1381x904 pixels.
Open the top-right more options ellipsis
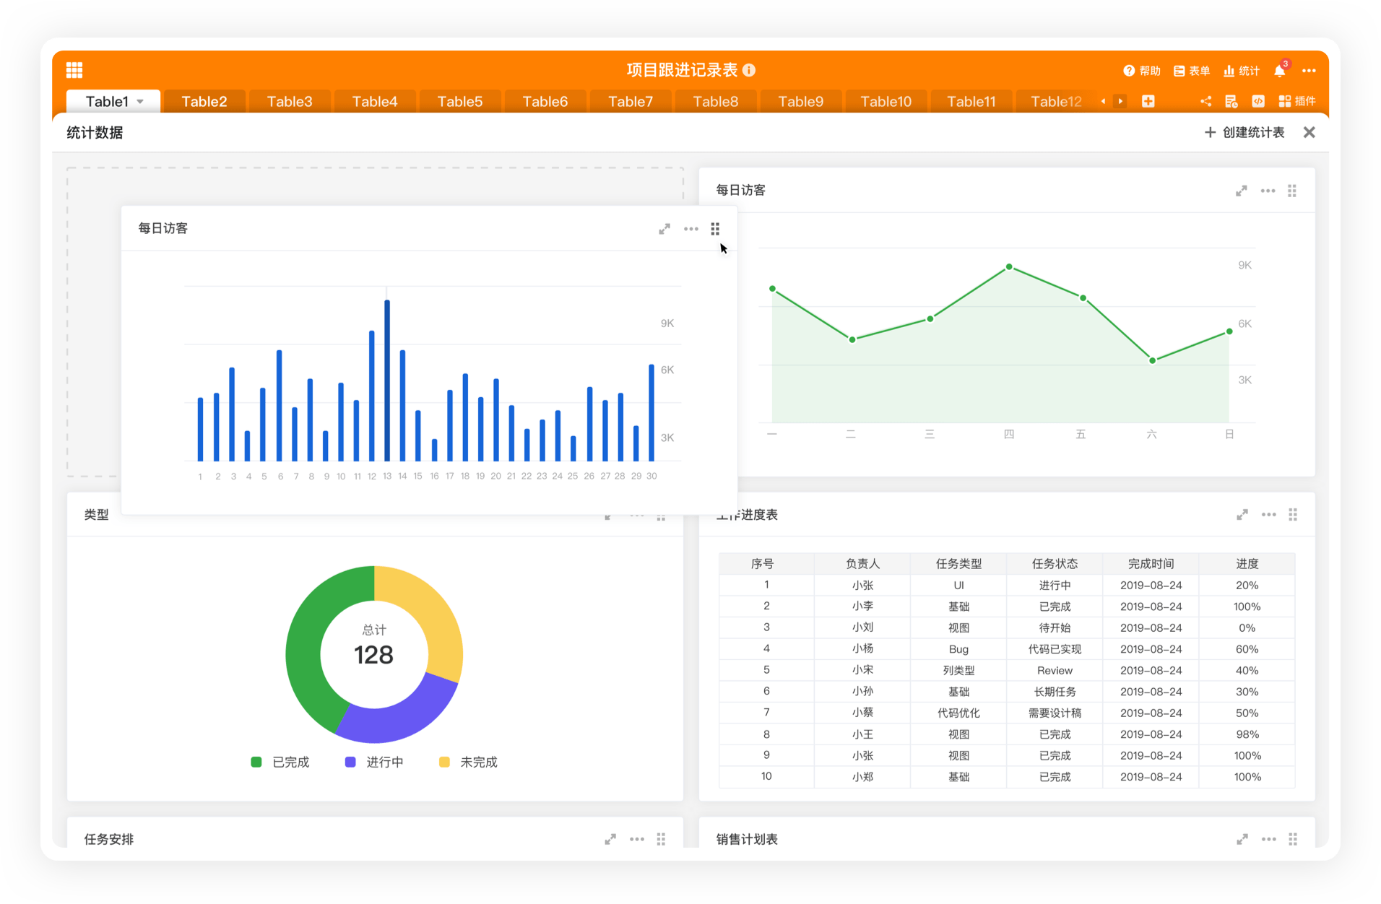tap(1309, 71)
